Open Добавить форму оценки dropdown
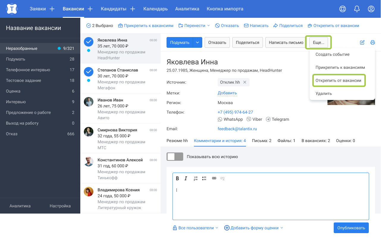Screen dimensions: 381x245 [254, 228]
